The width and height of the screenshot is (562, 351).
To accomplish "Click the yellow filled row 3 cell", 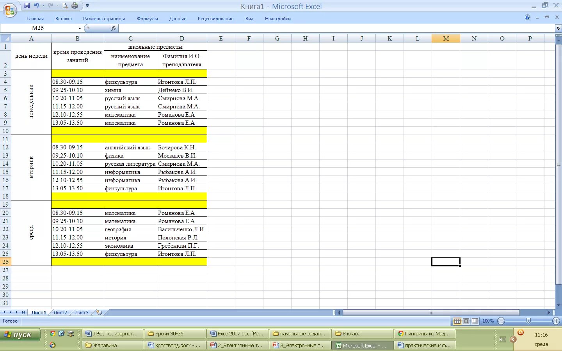I will pyautogui.click(x=129, y=73).
